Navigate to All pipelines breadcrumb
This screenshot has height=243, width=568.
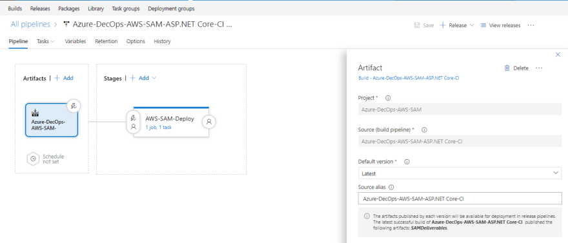[30, 24]
